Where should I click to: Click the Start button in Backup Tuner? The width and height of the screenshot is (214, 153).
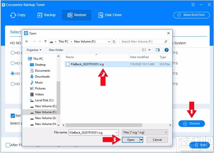tap(199, 145)
